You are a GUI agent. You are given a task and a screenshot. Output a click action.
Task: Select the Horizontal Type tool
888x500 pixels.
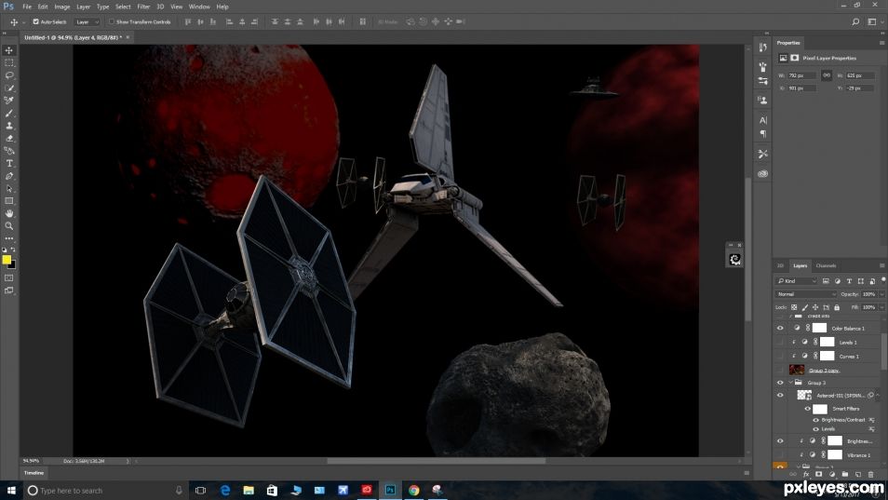click(x=9, y=163)
